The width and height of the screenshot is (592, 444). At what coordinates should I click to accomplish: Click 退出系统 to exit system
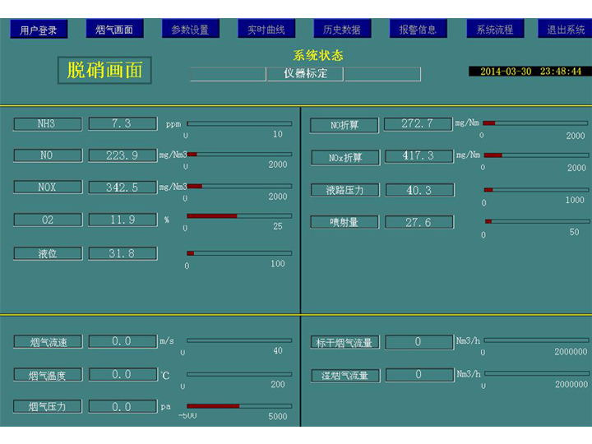click(565, 29)
